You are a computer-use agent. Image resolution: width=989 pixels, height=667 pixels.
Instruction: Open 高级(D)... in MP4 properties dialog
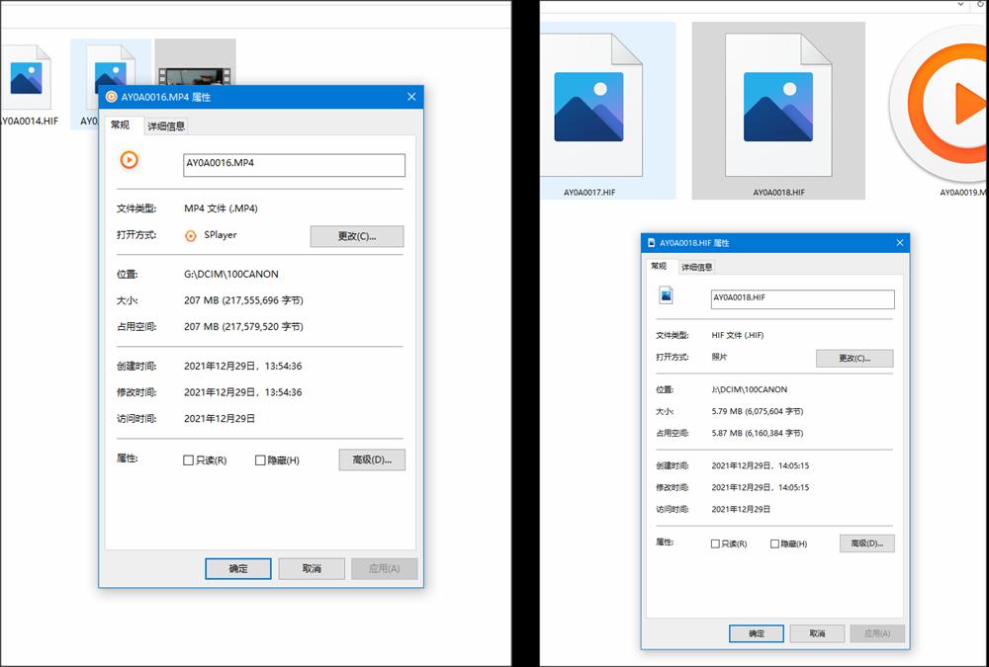[x=372, y=459]
